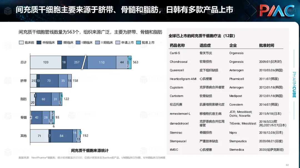Click the data source footnote mentioning NextPharma

click(x=92, y=158)
